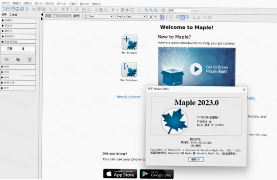Toggle right text alignment
The image size is (277, 180).
click(x=187, y=17)
